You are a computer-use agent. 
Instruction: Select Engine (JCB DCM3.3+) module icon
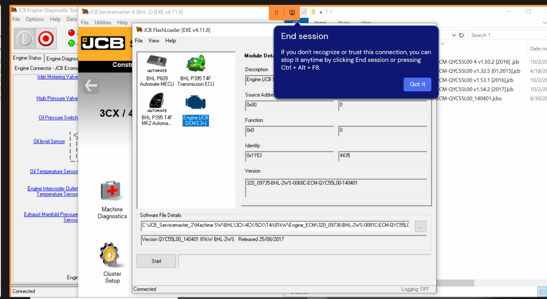(196, 110)
